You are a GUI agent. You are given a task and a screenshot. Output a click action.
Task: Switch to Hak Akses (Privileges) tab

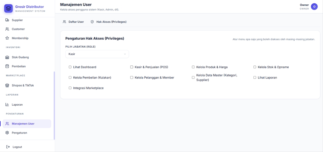(x=109, y=22)
